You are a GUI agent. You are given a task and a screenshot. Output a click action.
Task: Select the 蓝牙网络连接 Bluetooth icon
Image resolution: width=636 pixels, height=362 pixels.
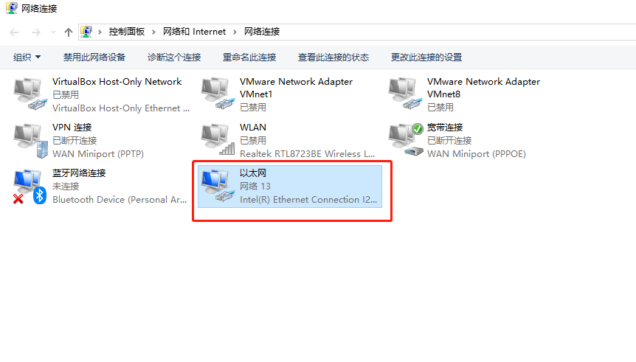click(30, 187)
